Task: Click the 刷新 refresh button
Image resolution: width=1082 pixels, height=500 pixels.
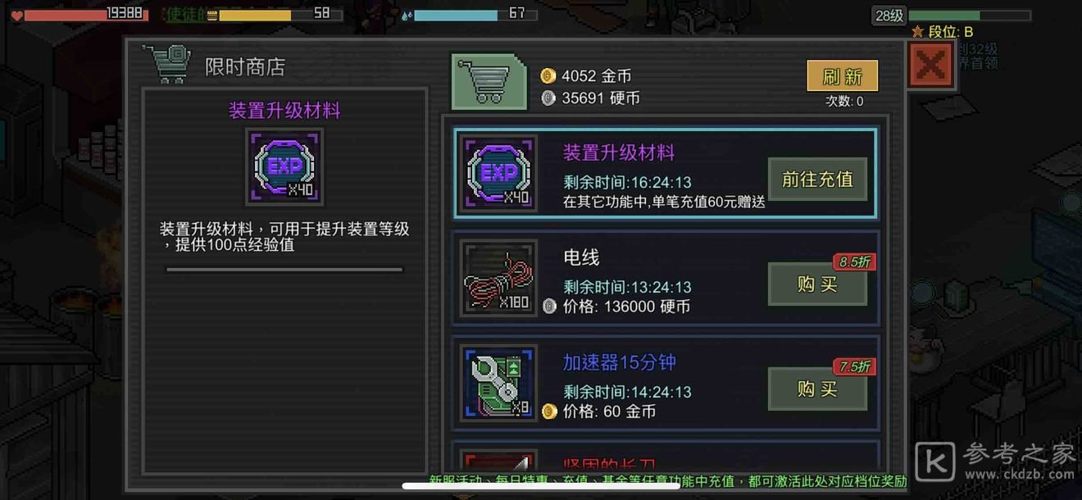Action: (x=843, y=76)
